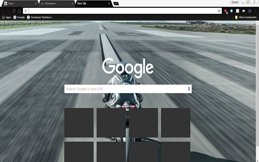This screenshot has width=259, height=162.
Task: Open the fourth tile in the bottom row
Action: pos(176,152)
